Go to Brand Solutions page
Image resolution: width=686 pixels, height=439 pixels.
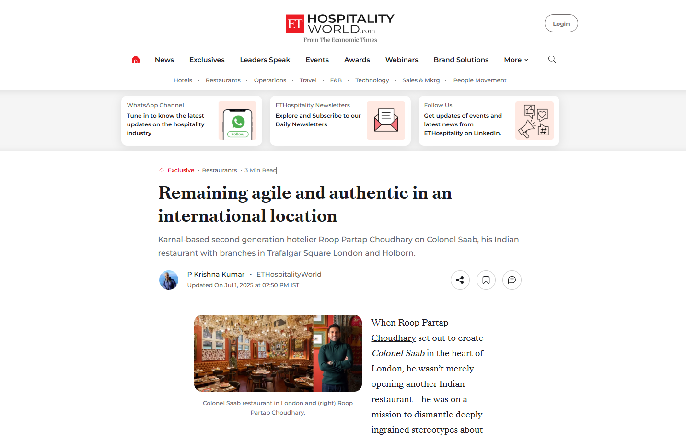coord(461,60)
